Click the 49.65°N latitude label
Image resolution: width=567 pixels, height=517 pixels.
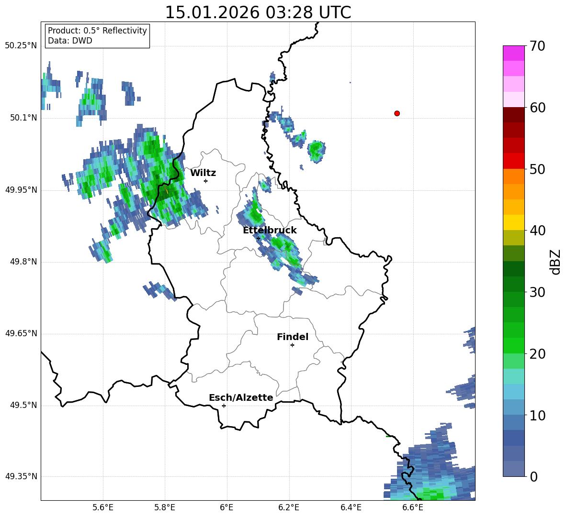point(21,333)
